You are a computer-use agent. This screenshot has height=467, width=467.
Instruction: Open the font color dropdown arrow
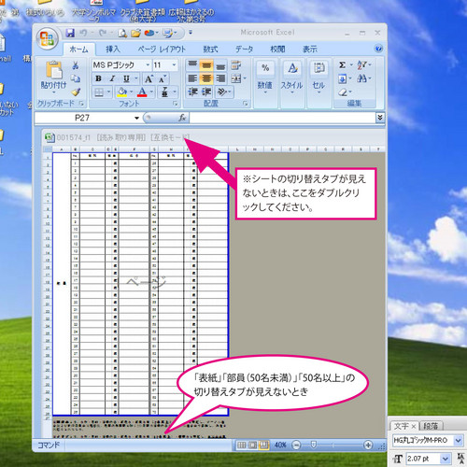pyautogui.click(x=151, y=92)
